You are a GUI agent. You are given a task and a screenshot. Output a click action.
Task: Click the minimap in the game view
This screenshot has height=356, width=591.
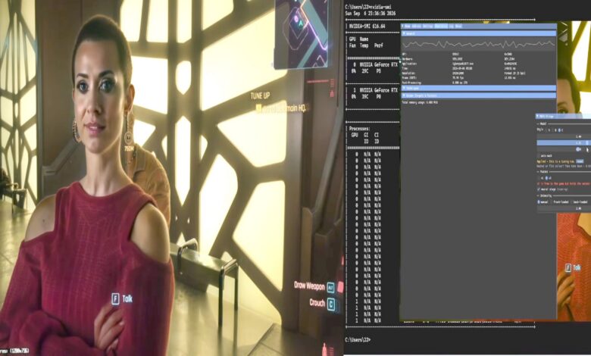[x=301, y=33]
